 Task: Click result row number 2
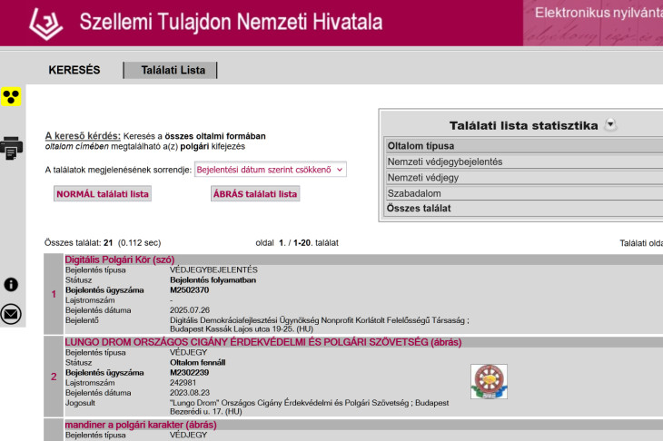(54, 377)
